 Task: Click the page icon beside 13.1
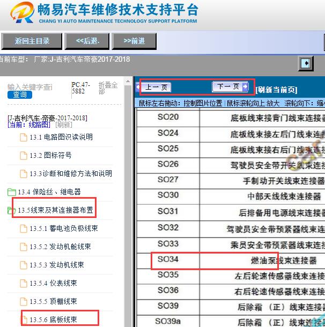click(x=24, y=137)
